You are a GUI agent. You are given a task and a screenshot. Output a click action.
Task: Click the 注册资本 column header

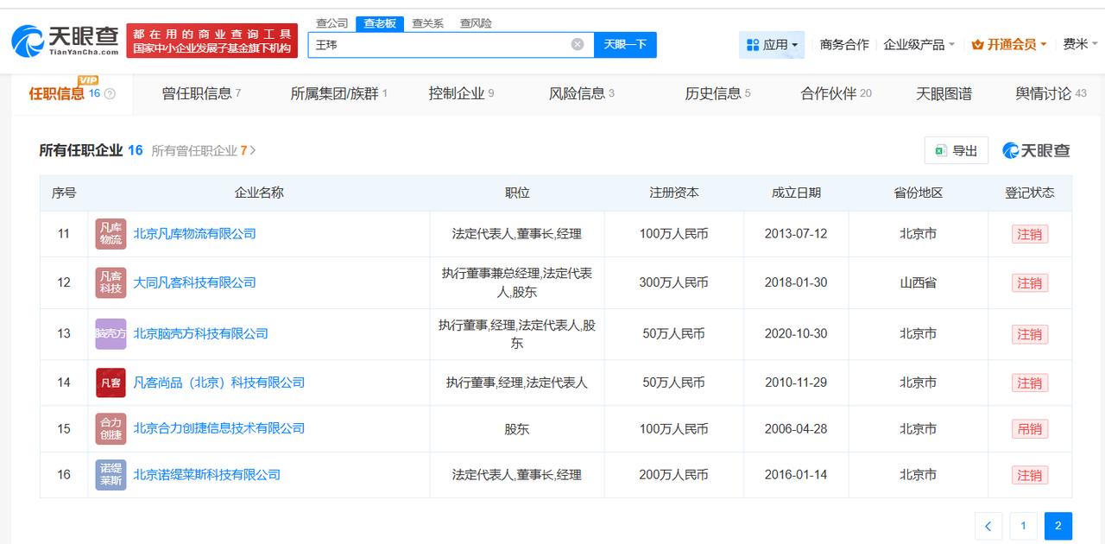pos(674,193)
